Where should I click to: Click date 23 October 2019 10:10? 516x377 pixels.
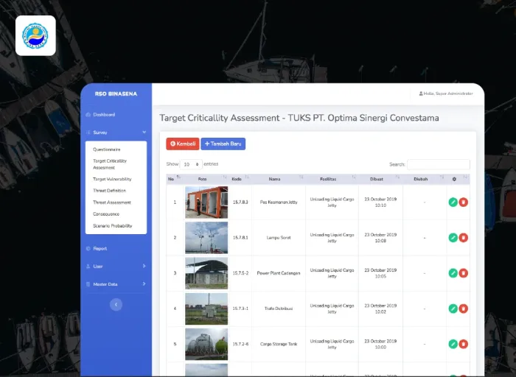[380, 202]
